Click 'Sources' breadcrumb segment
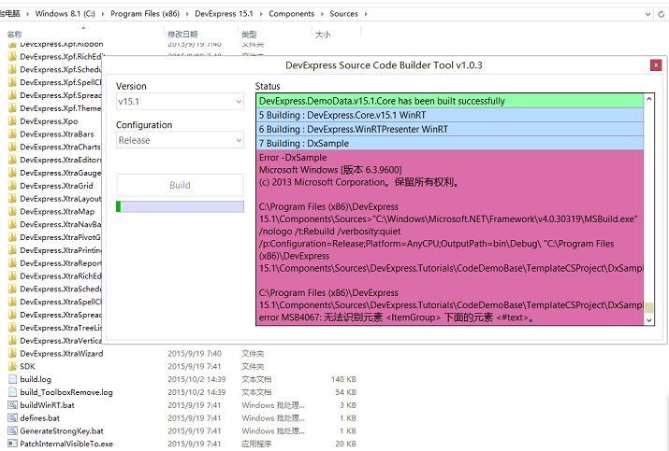 344,14
